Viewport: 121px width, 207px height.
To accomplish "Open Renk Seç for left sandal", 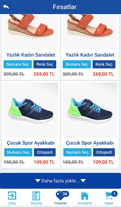I will click(45, 64).
